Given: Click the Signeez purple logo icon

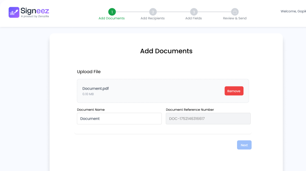Looking at the screenshot, I should [x=14, y=12].
